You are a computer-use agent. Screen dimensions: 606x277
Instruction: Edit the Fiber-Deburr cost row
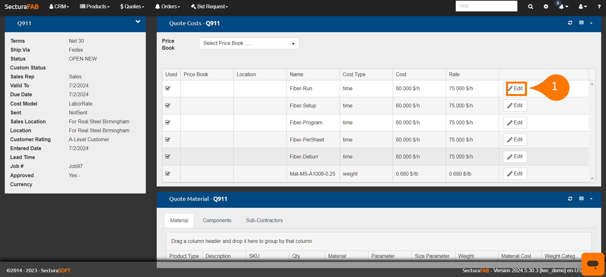point(515,157)
